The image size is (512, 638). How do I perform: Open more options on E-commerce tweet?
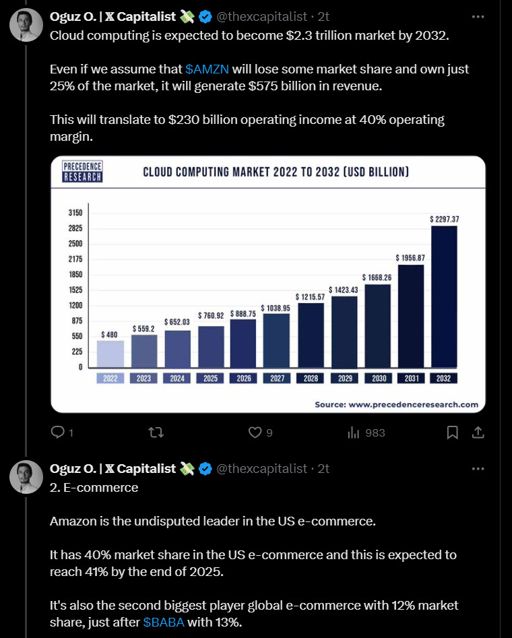pos(478,468)
